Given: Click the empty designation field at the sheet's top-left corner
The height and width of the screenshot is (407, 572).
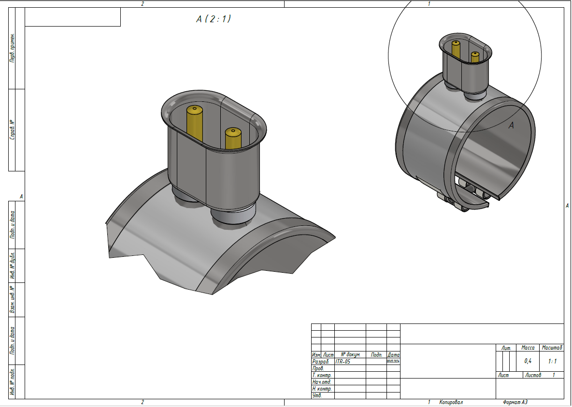Looking at the screenshot, I should pos(72,17).
